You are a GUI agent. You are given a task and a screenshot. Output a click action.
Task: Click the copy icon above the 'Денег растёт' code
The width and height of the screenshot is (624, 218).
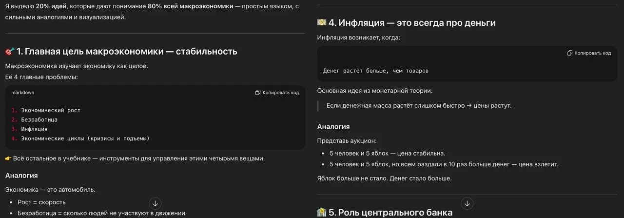(x=570, y=53)
